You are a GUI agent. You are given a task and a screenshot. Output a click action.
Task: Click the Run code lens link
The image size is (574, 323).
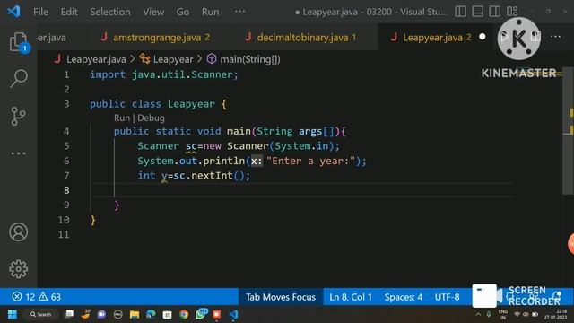[122, 118]
